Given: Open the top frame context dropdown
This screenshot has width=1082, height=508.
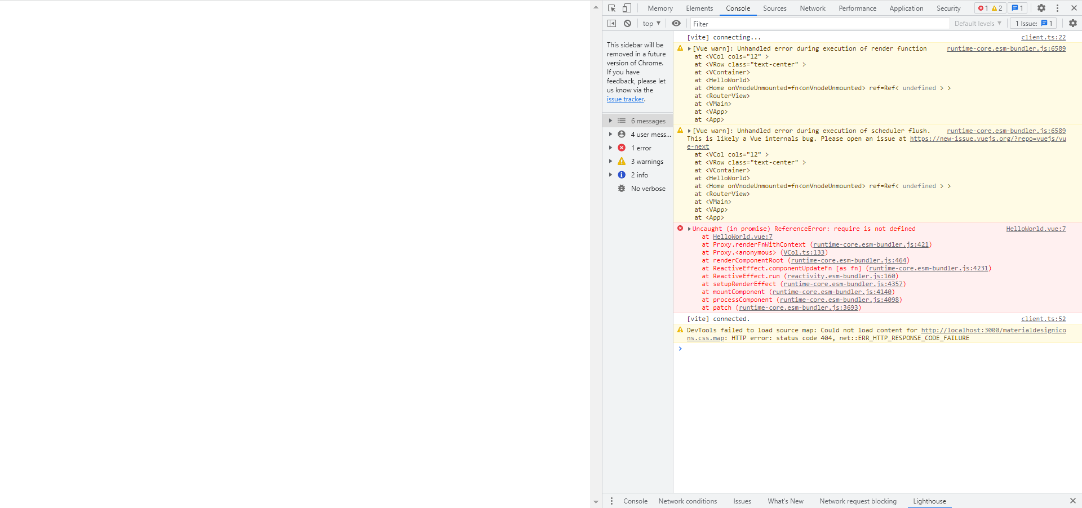Looking at the screenshot, I should click(650, 23).
